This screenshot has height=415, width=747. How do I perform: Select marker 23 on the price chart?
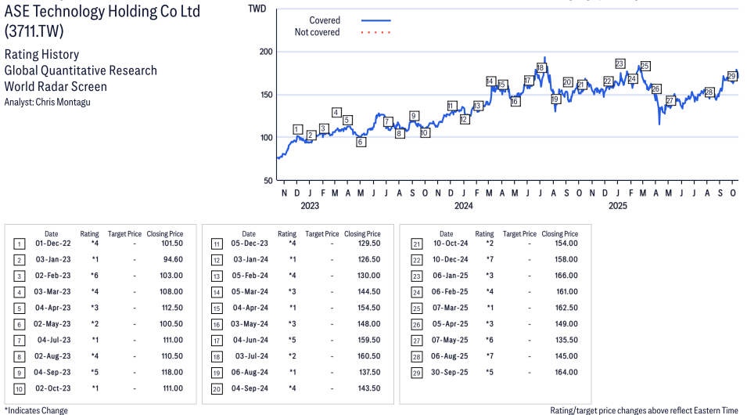[620, 63]
